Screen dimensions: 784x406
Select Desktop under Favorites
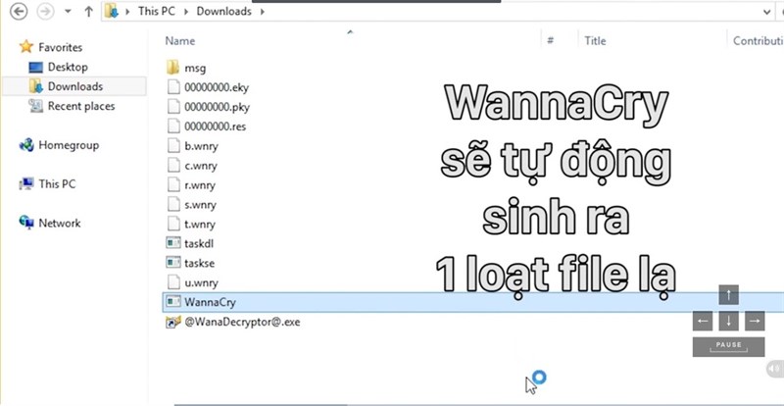tap(68, 67)
